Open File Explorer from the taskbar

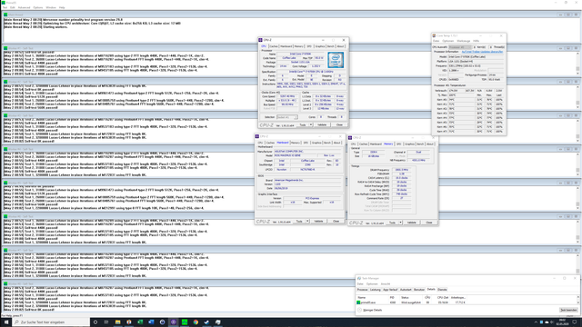click(x=117, y=322)
